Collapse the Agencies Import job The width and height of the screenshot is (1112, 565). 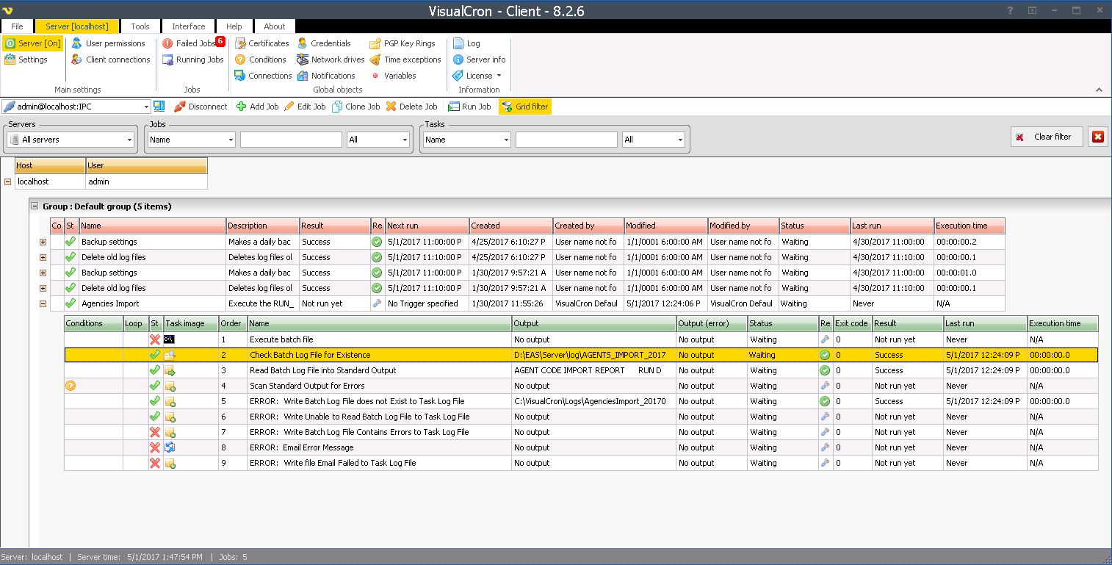(x=43, y=303)
